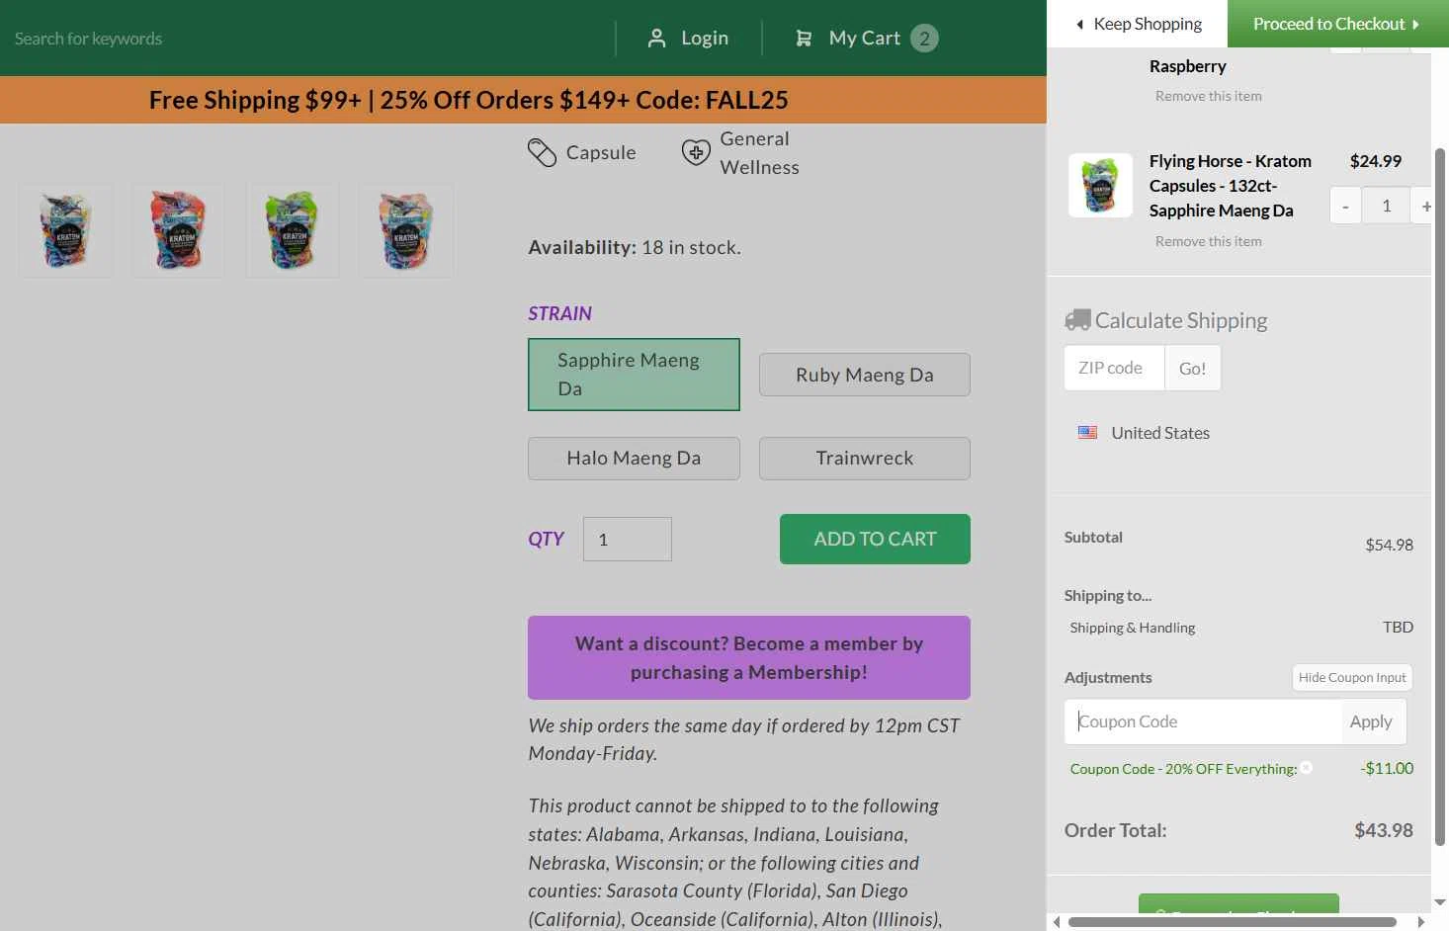Click the Go! shipping button

coord(1193,368)
